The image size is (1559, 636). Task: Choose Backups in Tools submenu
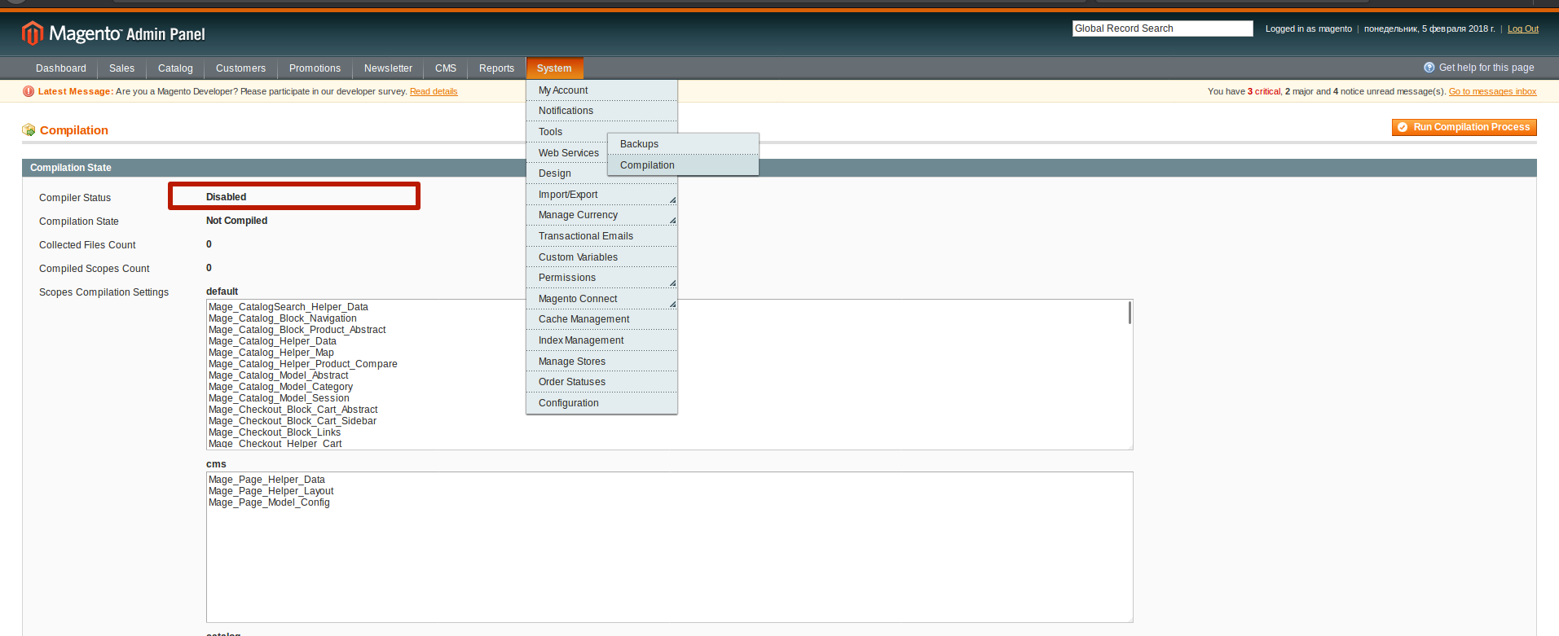tap(683, 144)
